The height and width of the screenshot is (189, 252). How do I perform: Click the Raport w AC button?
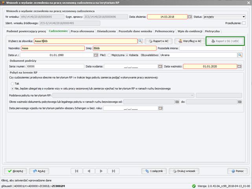(x=158, y=41)
